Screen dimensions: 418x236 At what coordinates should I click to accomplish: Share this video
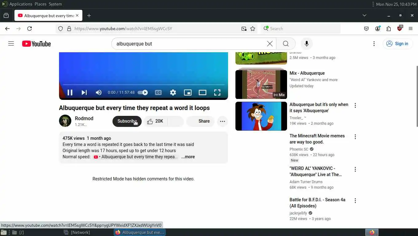point(200,121)
